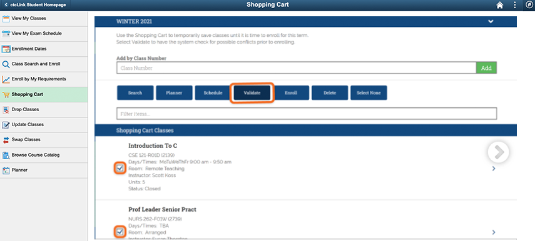The height and width of the screenshot is (241, 535).
Task: Click the Swap Classes arrows icon
Action: 6,140
